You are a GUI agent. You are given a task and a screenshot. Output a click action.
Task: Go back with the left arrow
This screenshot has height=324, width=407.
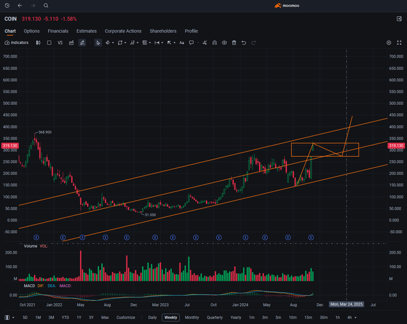pyautogui.click(x=20, y=5)
